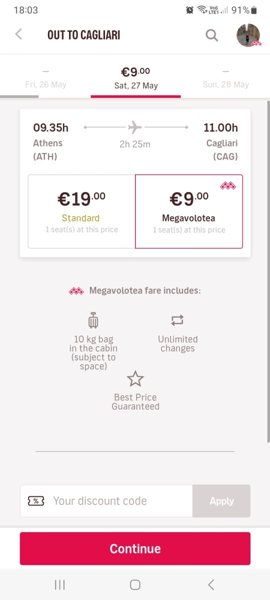Select the €9.00 Megavolotea fare option

click(x=189, y=211)
